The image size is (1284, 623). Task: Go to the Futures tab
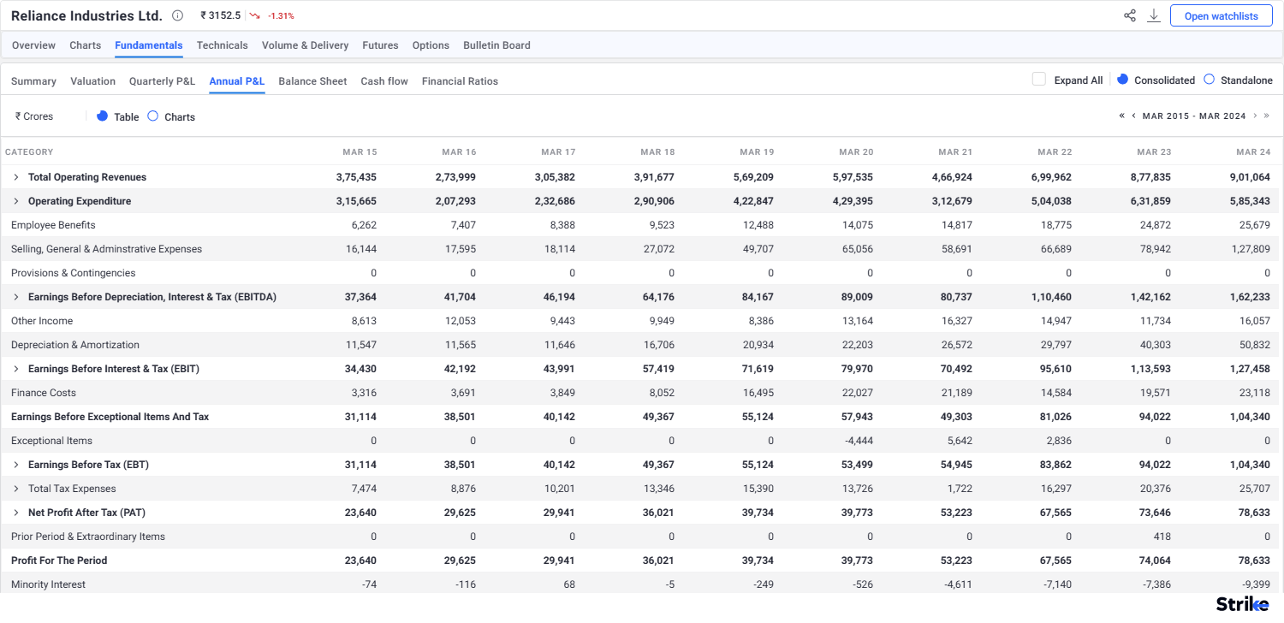[380, 45]
